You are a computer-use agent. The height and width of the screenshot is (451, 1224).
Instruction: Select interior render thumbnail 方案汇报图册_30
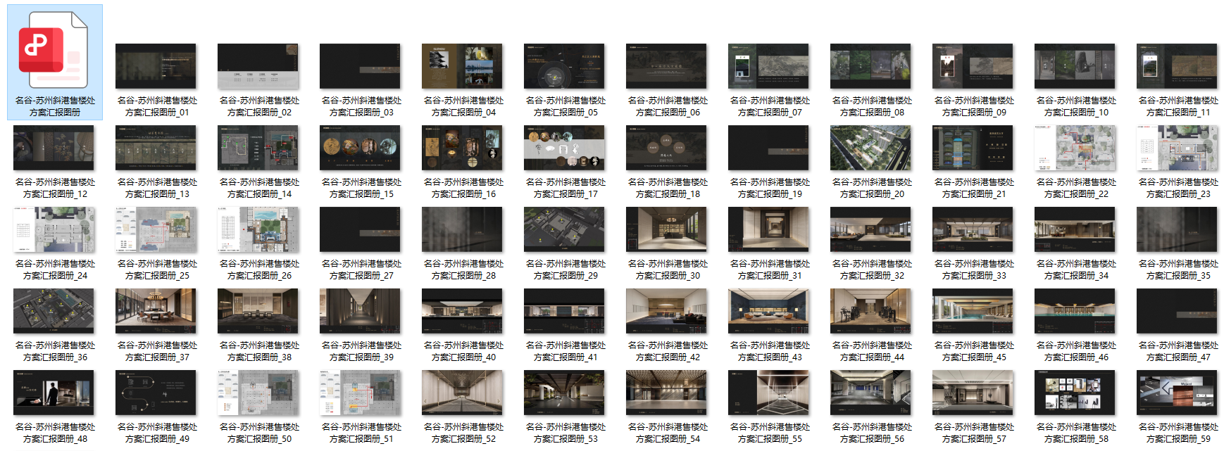(x=666, y=229)
